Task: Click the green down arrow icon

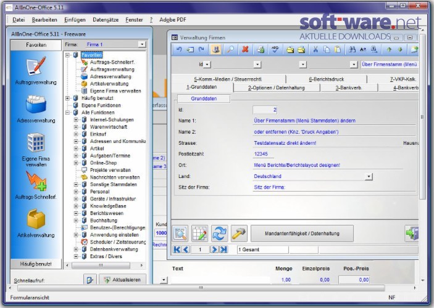Action: point(400,49)
